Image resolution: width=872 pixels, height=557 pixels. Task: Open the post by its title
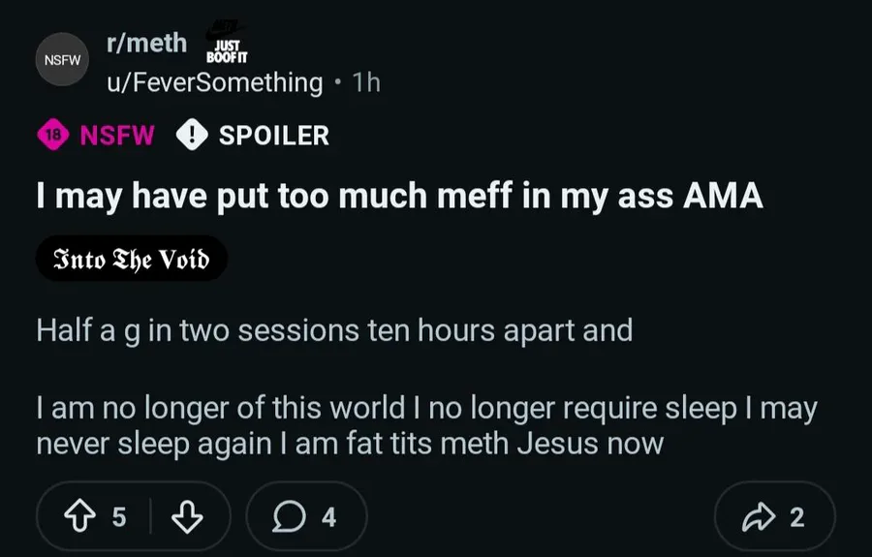[399, 197]
